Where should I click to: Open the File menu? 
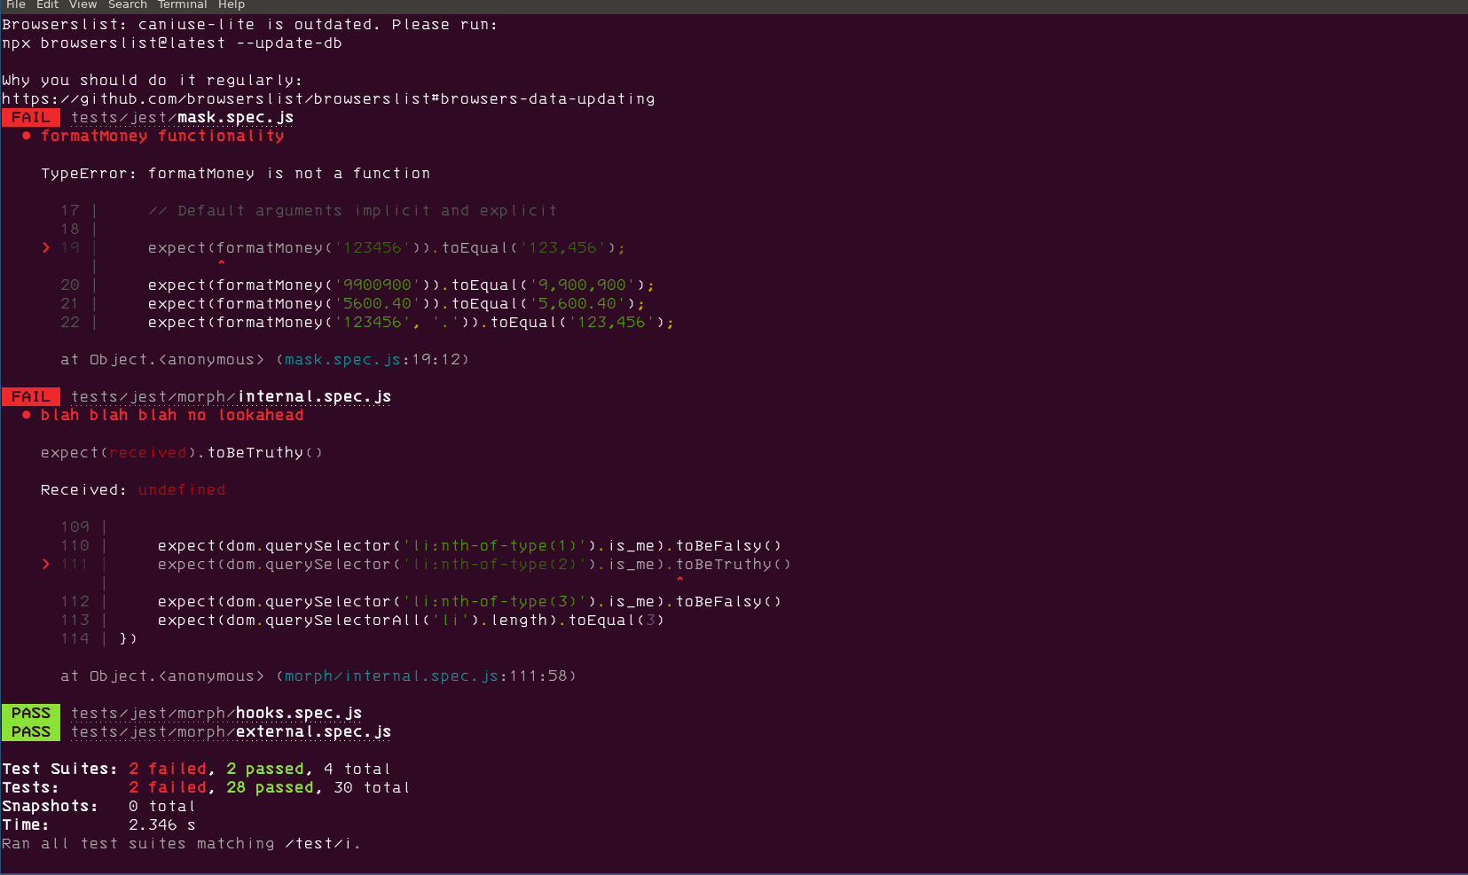point(15,5)
